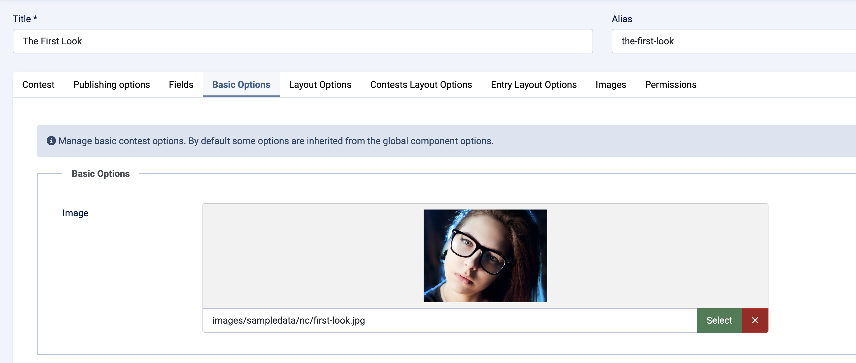
Task: Go to Layout Options tab
Action: point(320,85)
